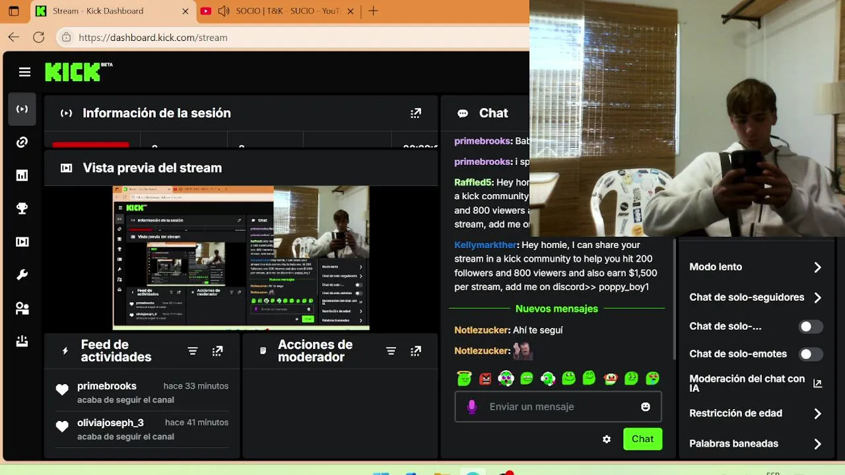The image size is (845, 475).
Task: Insert the red angry face emote
Action: click(485, 378)
